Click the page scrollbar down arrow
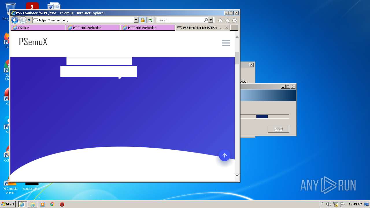 237,175
